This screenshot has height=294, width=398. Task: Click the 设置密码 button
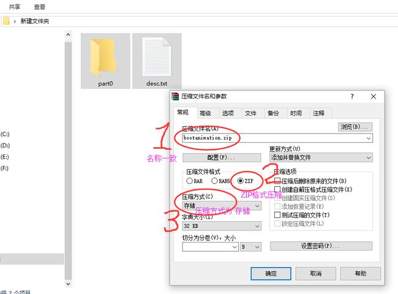(x=321, y=246)
